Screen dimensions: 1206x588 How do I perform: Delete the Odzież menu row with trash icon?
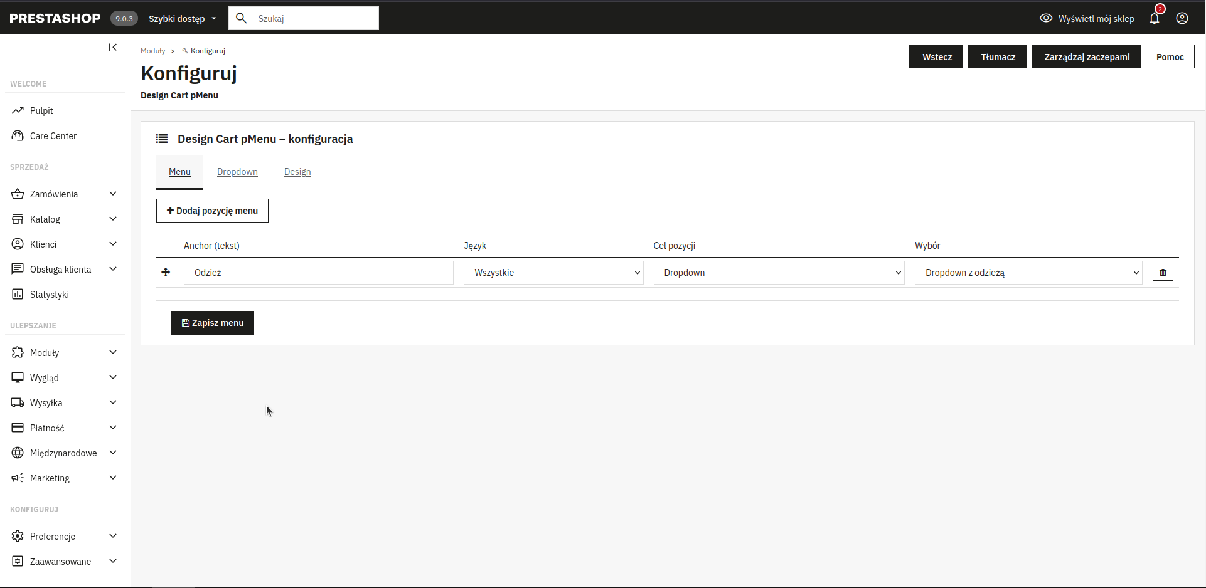(x=1163, y=273)
